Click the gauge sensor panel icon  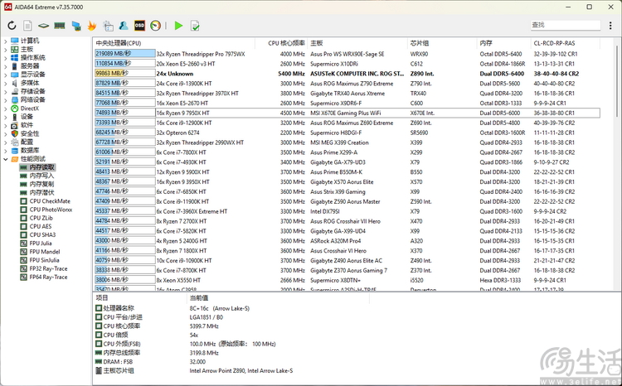click(156, 26)
